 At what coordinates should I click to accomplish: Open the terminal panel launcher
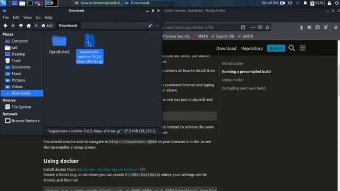30,3
